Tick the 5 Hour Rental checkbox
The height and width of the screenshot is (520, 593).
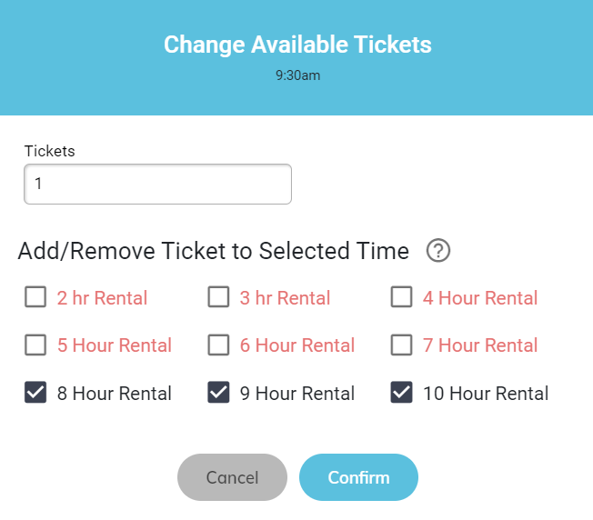35,345
